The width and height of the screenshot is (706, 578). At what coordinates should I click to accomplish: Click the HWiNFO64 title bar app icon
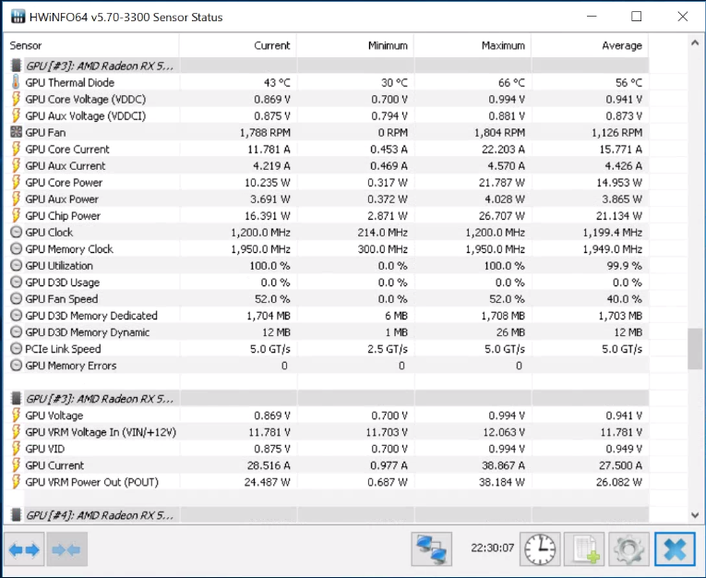tap(18, 17)
